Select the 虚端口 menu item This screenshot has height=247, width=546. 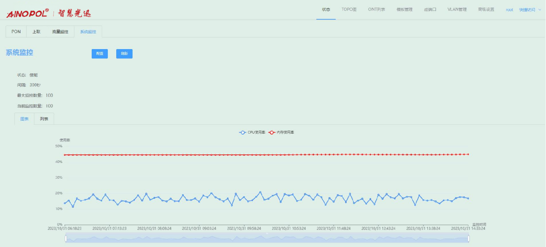tap(430, 10)
